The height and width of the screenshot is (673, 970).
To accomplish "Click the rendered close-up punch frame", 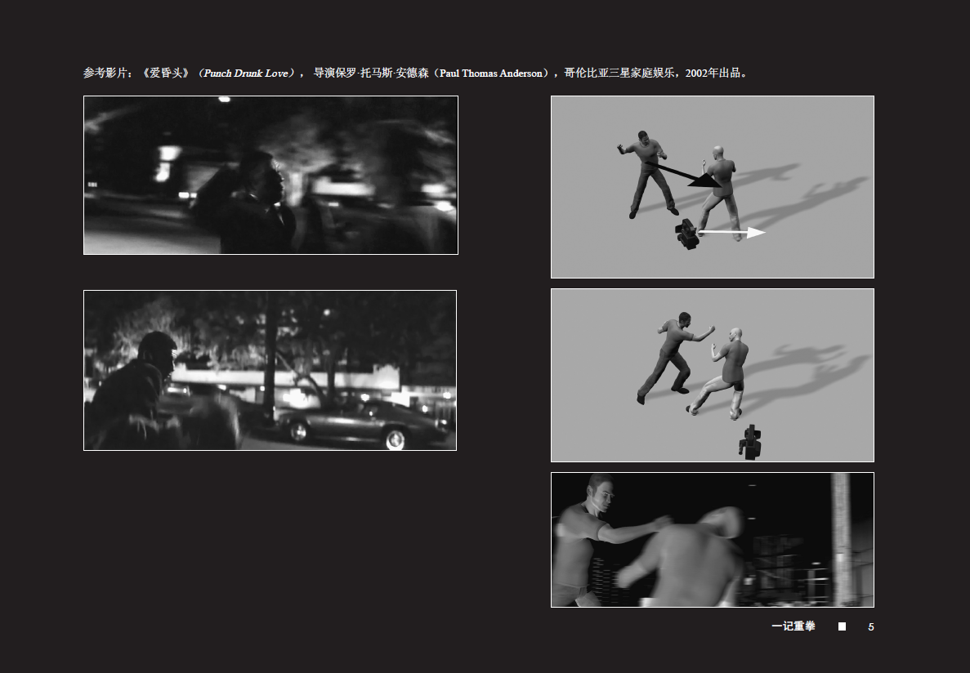I will point(713,540).
